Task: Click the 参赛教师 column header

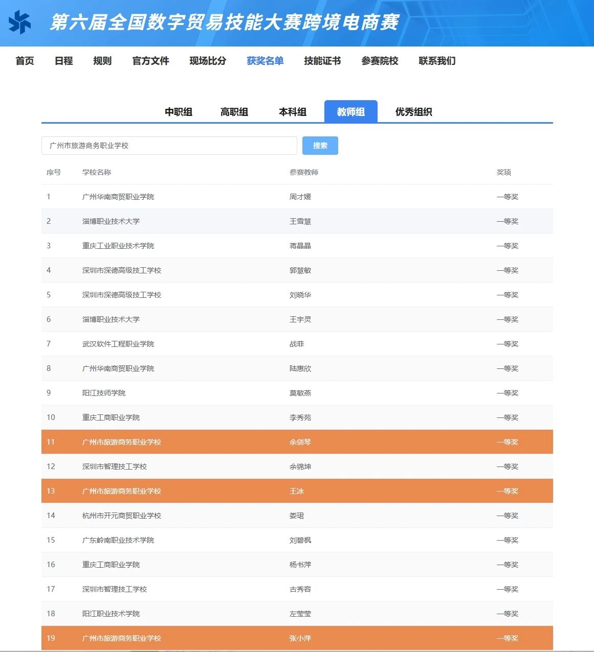Action: point(304,172)
